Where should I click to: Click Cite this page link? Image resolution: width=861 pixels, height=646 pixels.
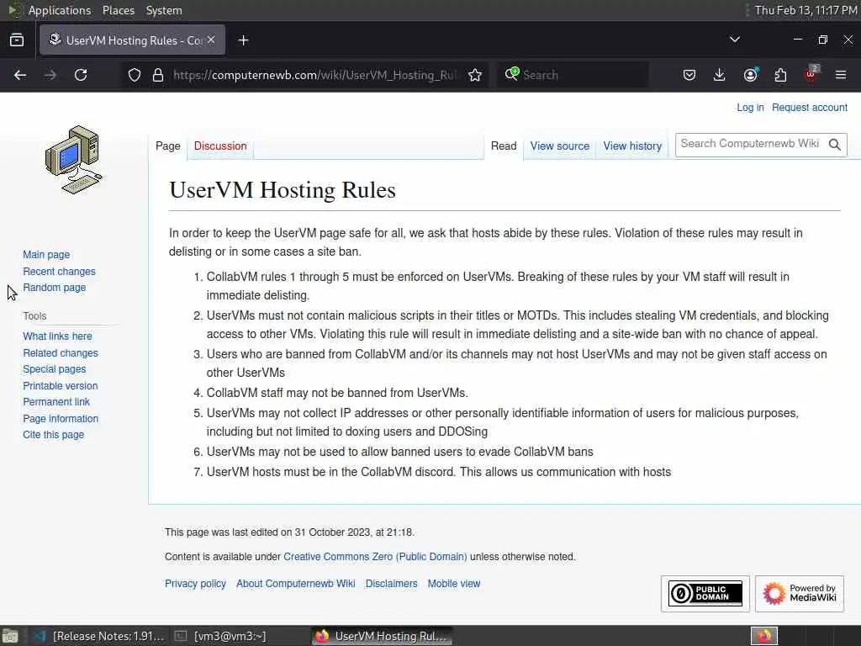pos(53,435)
